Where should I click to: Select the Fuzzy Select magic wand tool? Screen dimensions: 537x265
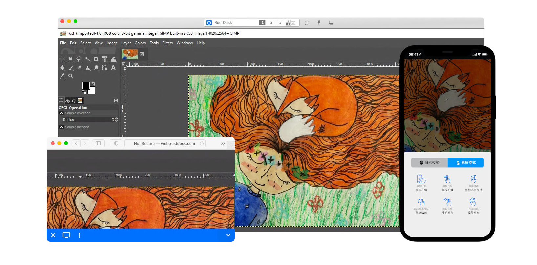(x=88, y=59)
